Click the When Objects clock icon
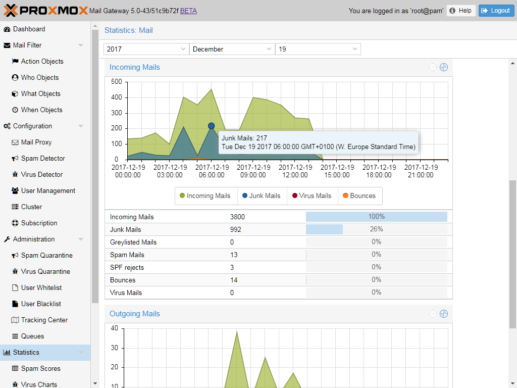 tap(15, 110)
